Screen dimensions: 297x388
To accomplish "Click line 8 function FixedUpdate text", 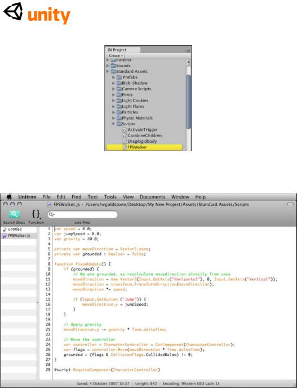I will (83, 264).
